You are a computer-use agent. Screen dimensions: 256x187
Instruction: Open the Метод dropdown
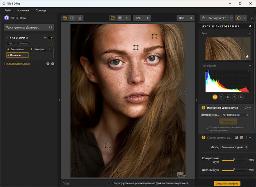(x=234, y=147)
